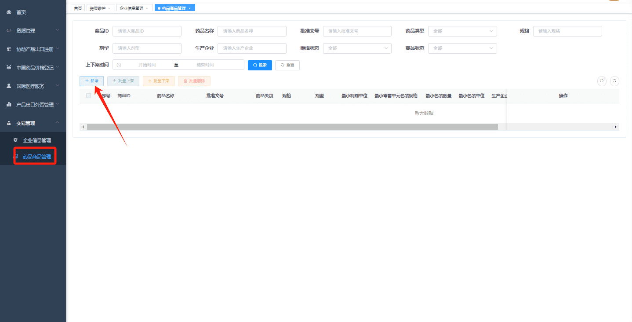Go to 首页 in the sidebar

click(x=21, y=12)
